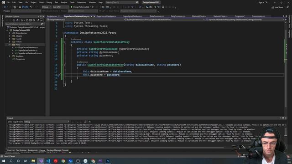Click the editor vertical scrollbar
This screenshot has height=164, width=292.
coord(286,69)
